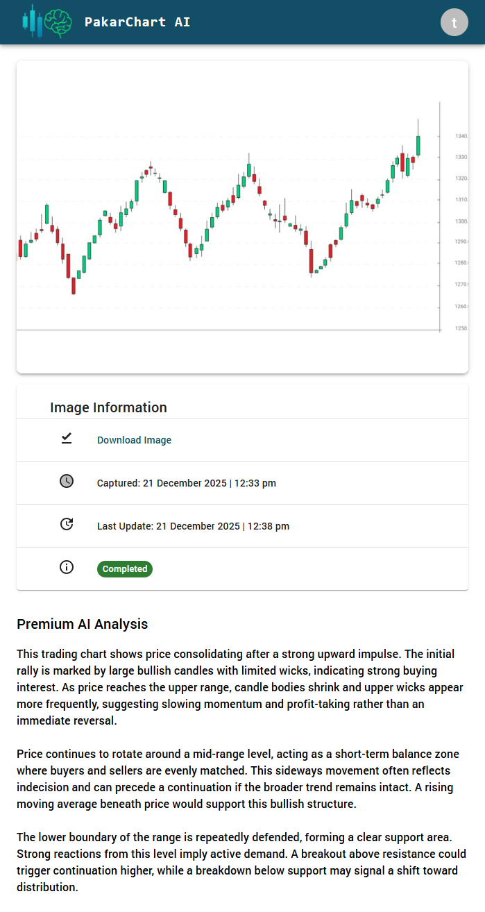485x912 pixels.
Task: Click the Premium AI Analysis heading
Action: [82, 624]
